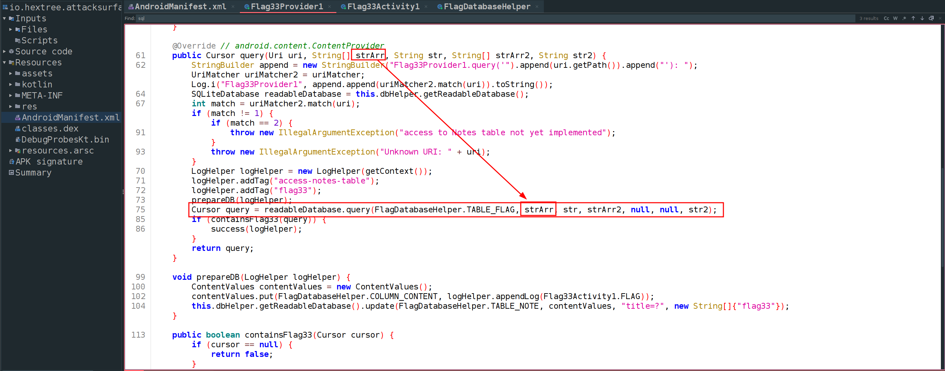
Task: Click the find-all-results magnifier icon
Action: (x=931, y=18)
